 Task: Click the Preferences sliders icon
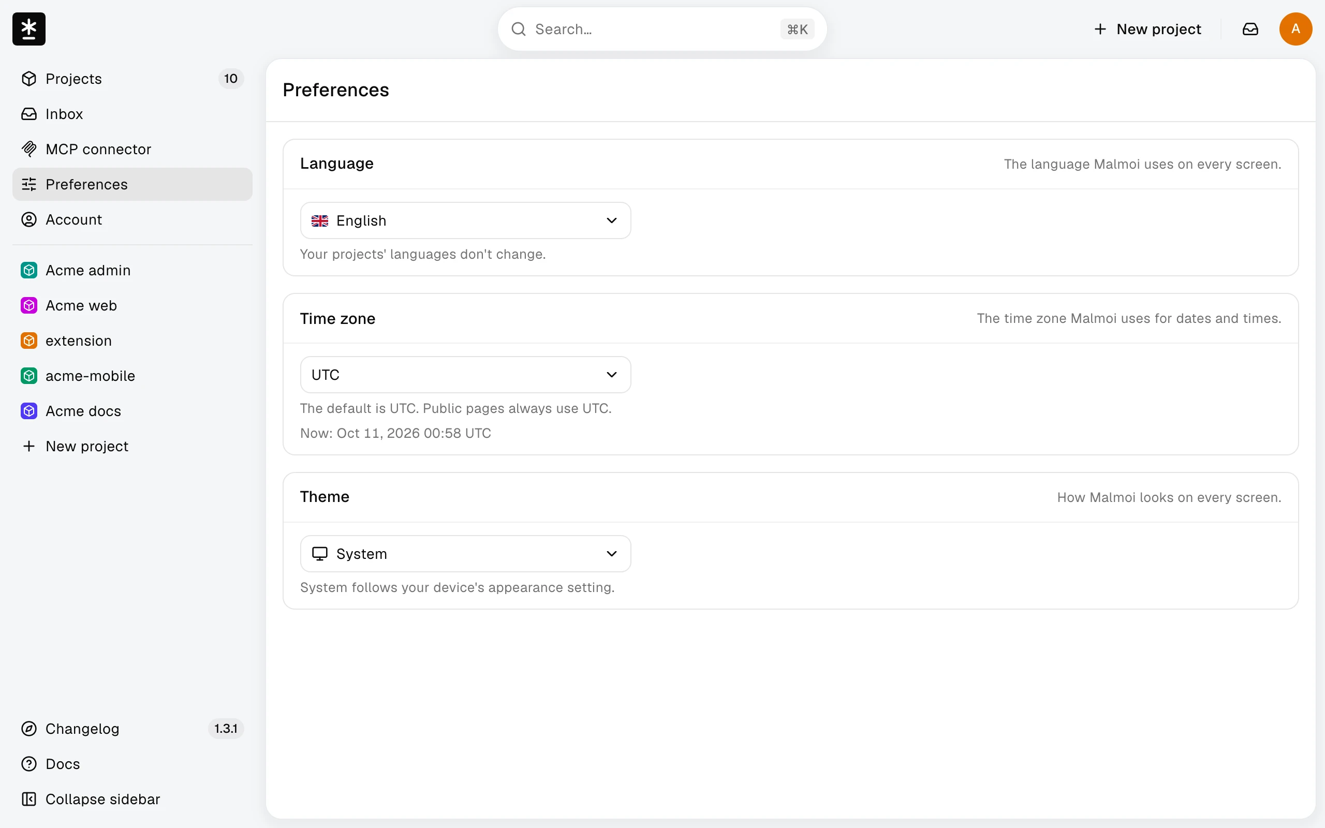point(29,185)
